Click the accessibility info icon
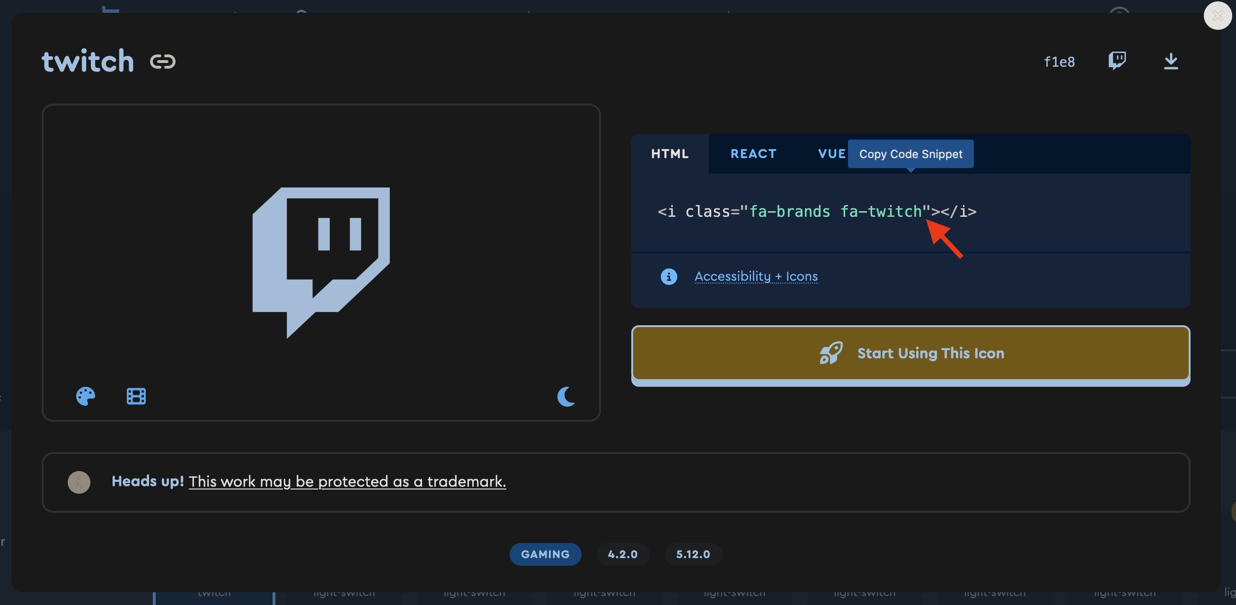Image resolution: width=1236 pixels, height=605 pixels. click(x=668, y=276)
